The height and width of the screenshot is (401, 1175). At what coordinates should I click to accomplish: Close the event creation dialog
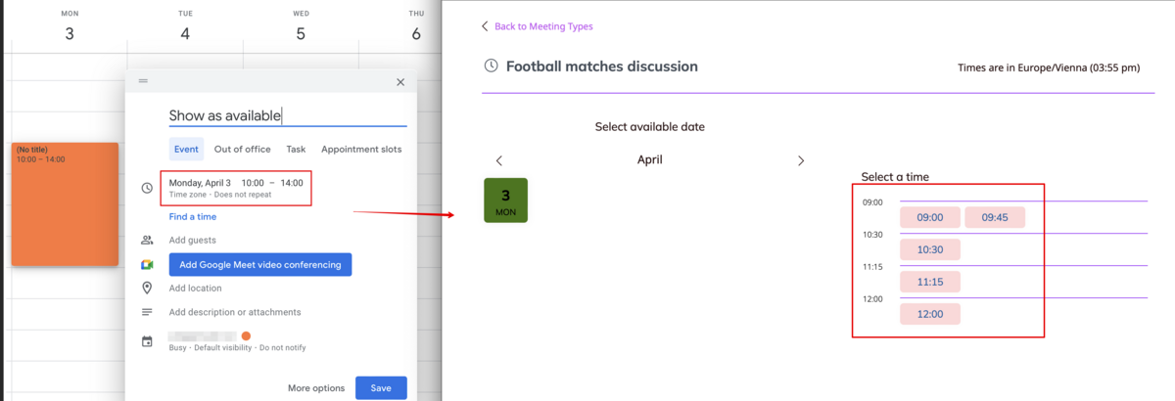click(x=399, y=82)
